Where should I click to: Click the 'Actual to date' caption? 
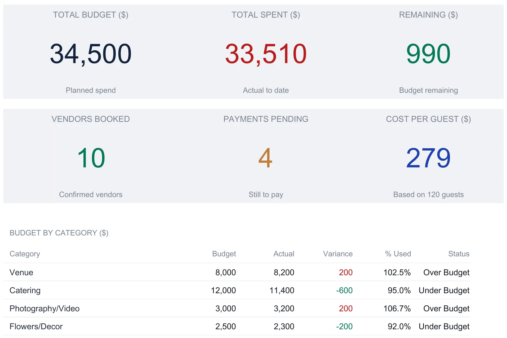266,90
